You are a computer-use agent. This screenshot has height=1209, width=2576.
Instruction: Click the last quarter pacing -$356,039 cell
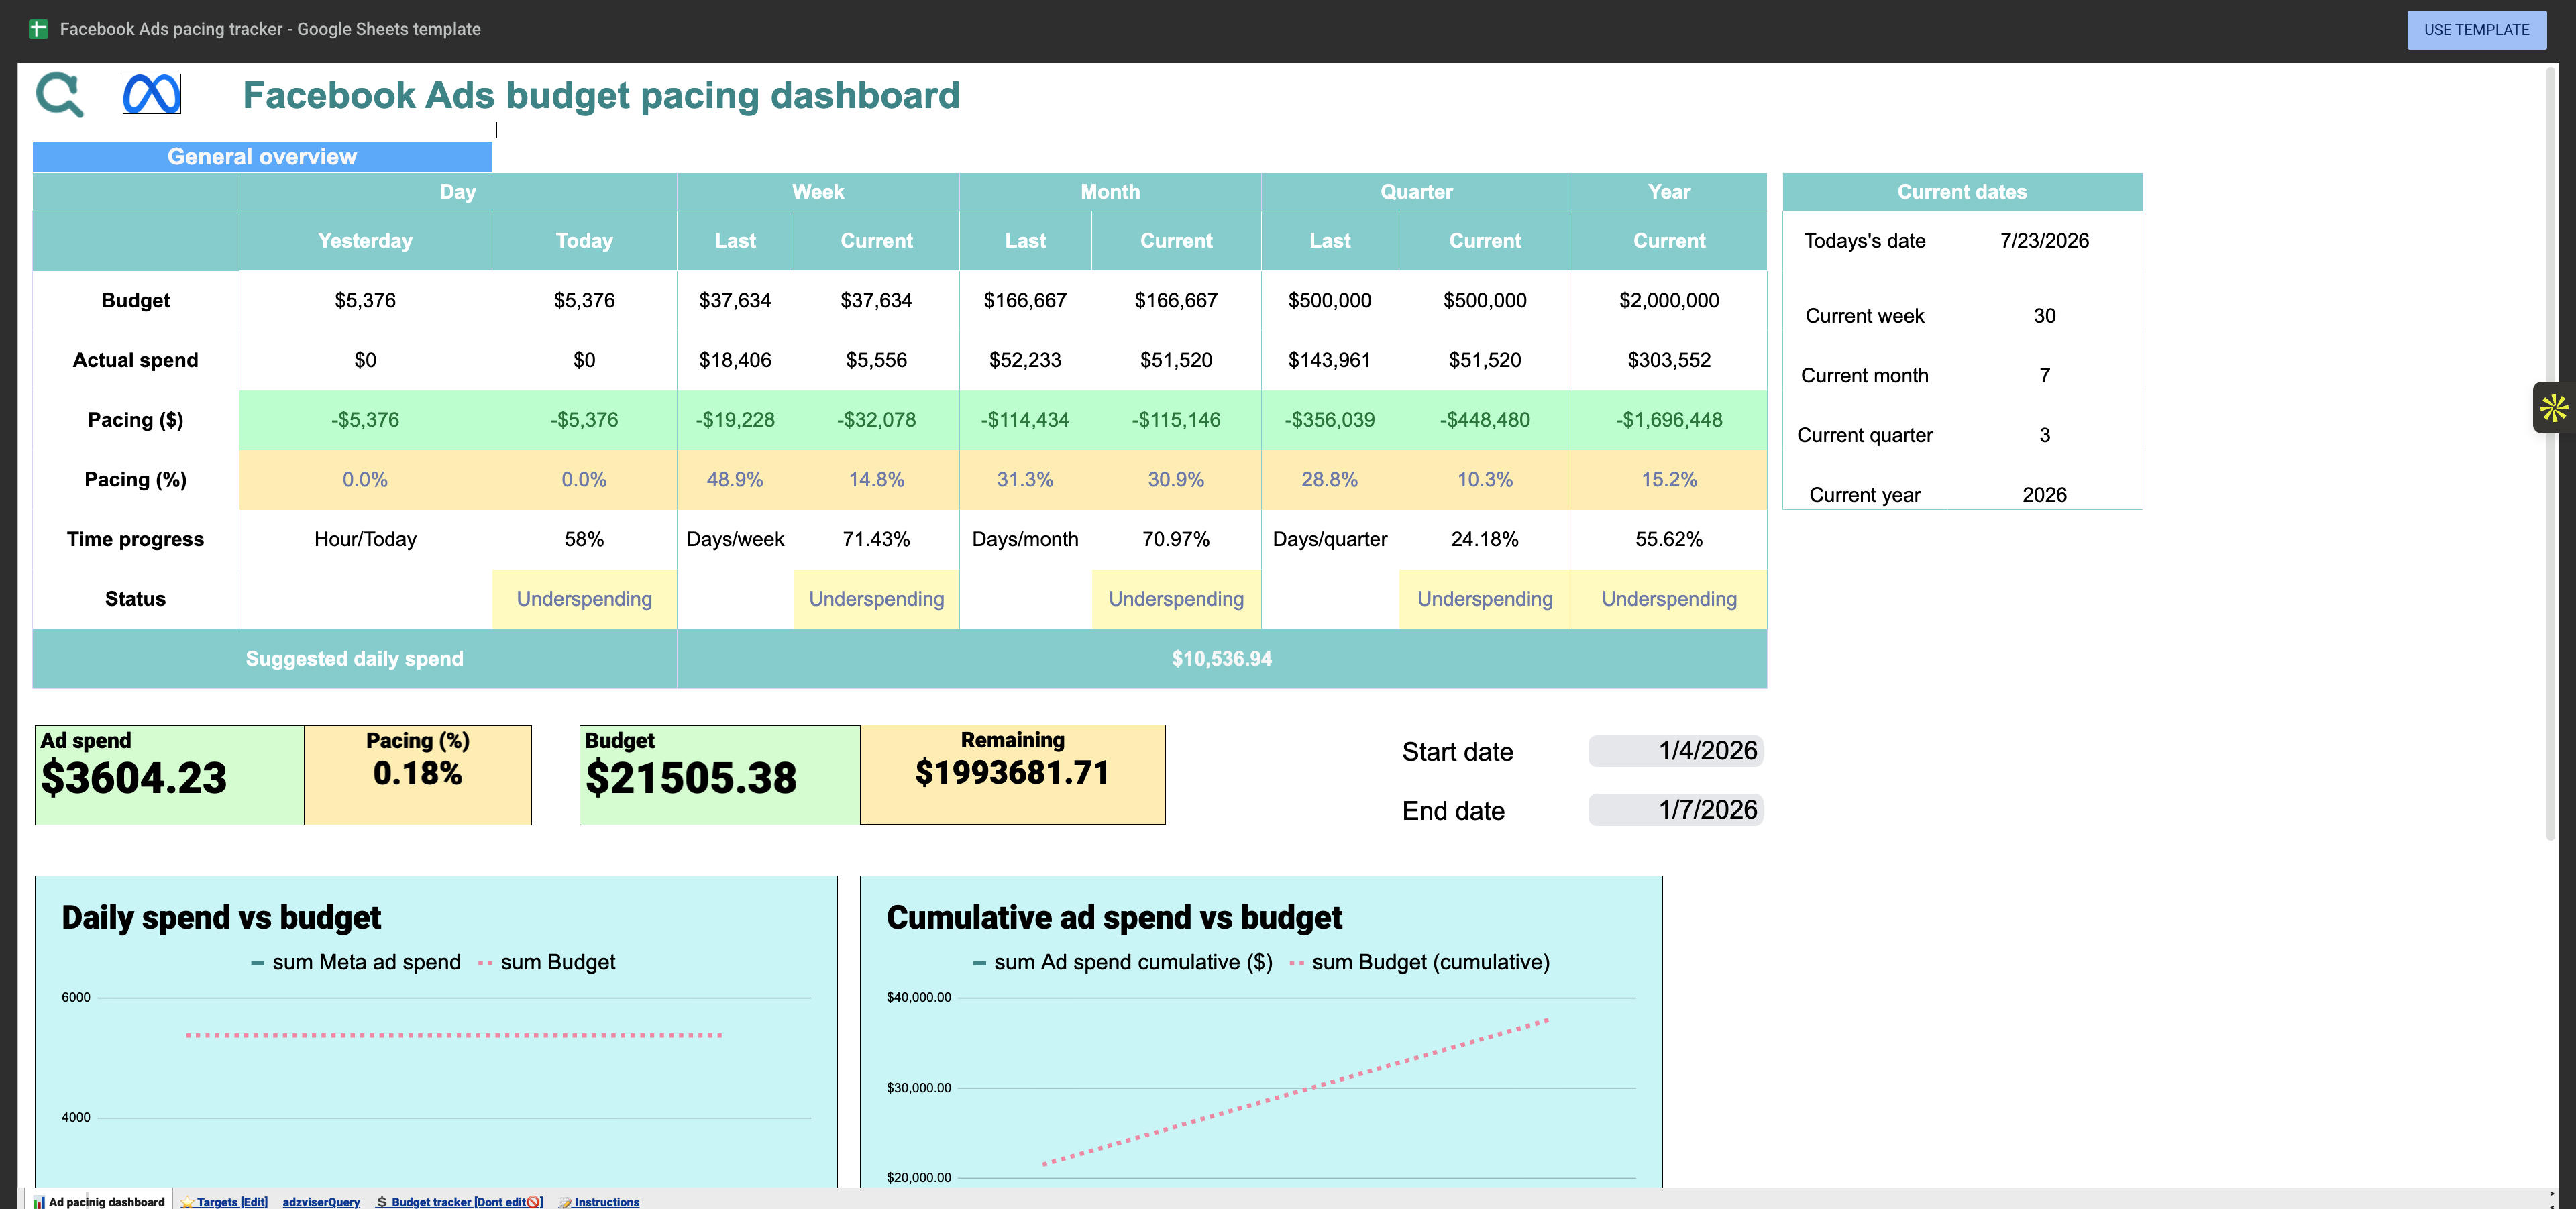point(1329,420)
